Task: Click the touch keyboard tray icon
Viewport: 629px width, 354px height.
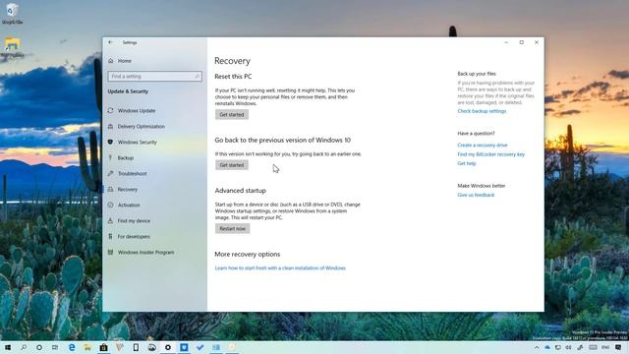Action: [x=593, y=347]
